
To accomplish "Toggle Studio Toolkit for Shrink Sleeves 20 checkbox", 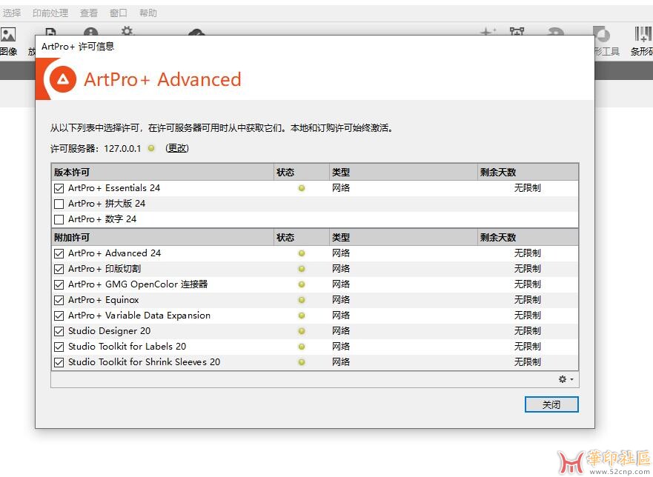I will (59, 362).
